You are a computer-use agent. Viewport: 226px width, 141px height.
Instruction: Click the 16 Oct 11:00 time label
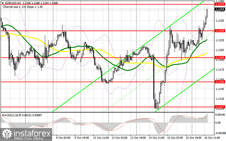pyautogui.click(x=212, y=138)
